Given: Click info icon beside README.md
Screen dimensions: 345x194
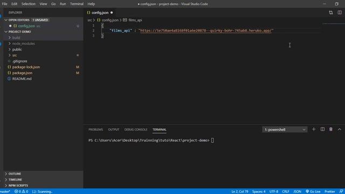Looking at the screenshot, I should [x=9, y=79].
